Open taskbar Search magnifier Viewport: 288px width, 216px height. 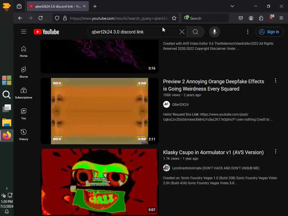point(7,94)
